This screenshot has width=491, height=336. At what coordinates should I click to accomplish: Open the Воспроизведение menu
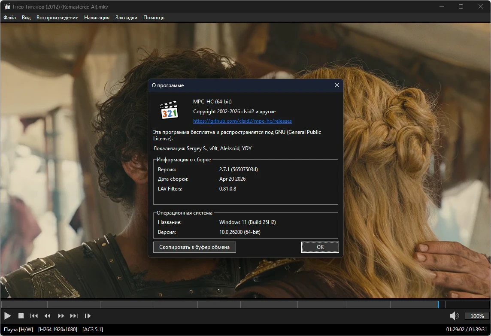58,18
